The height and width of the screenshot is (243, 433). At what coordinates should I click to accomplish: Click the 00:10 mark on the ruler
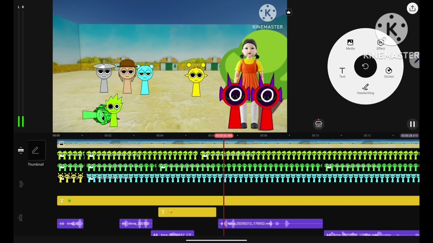pos(315,136)
